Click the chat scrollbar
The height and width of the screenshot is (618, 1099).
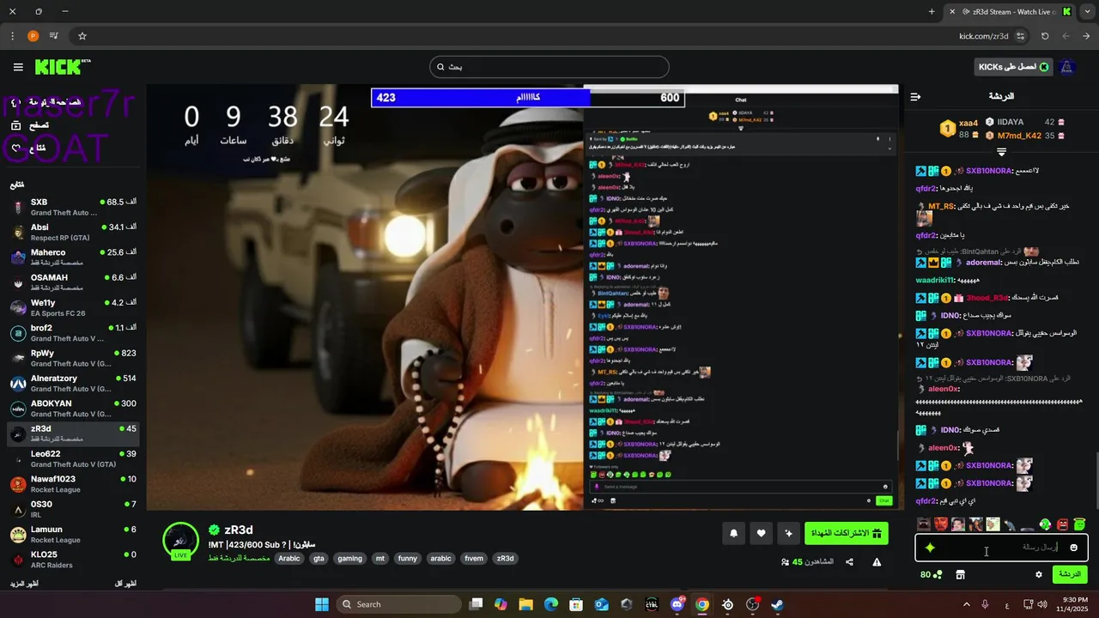pyautogui.click(x=1096, y=481)
